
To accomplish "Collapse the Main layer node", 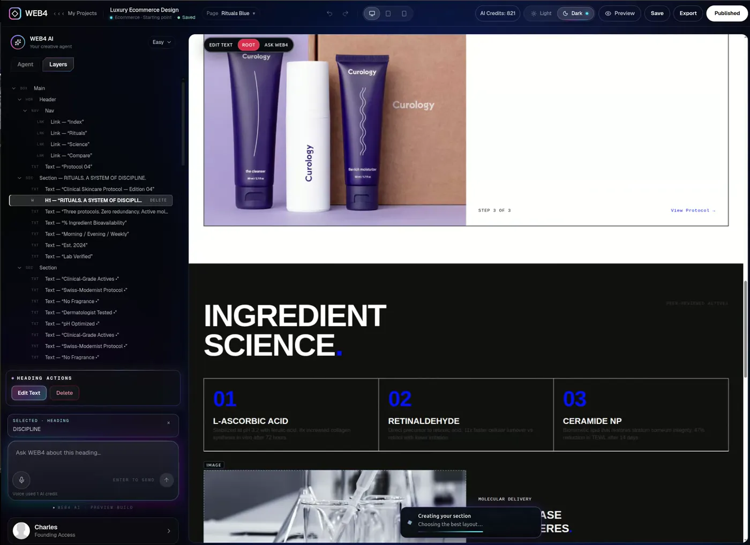I will click(x=14, y=88).
